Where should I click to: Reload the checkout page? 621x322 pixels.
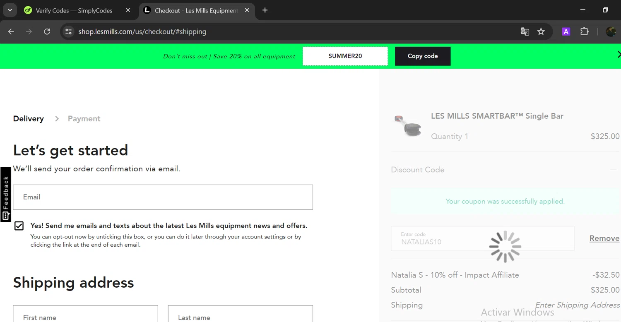click(47, 31)
